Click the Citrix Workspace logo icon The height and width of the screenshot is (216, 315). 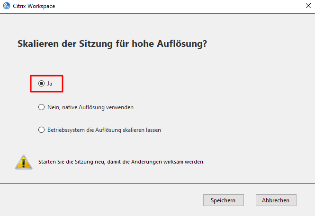(7, 6)
